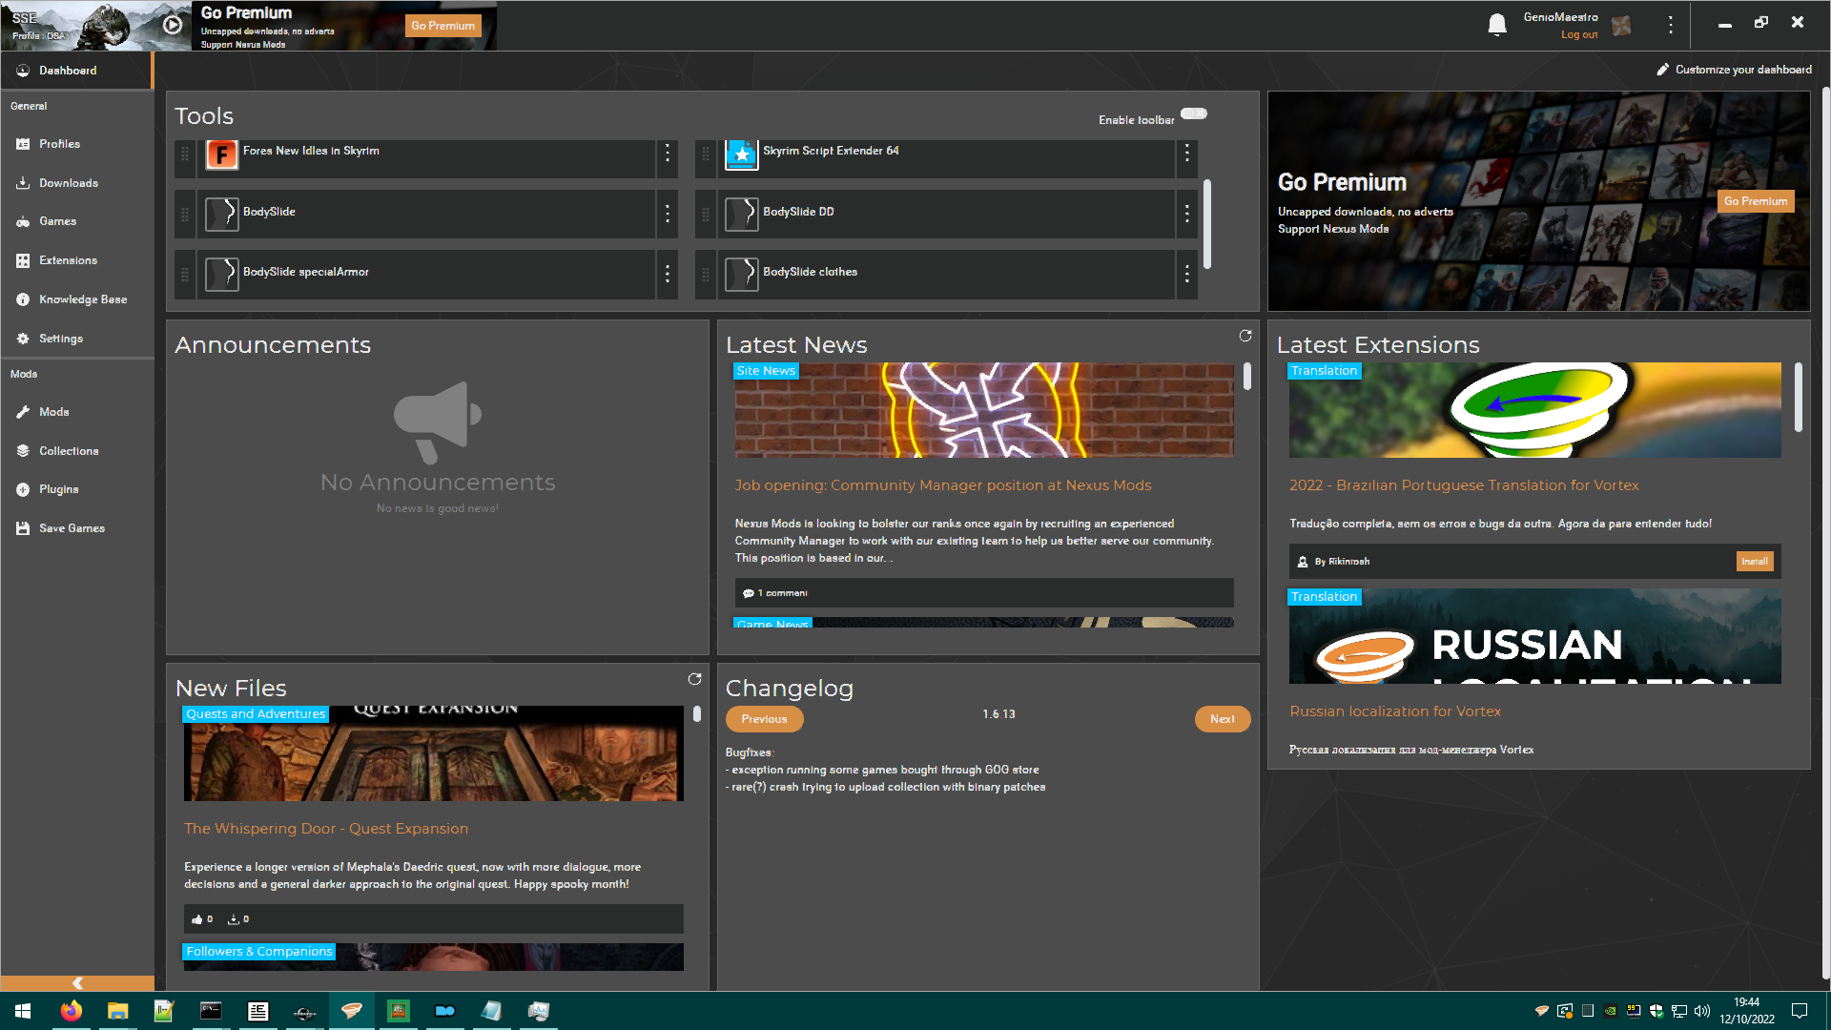The width and height of the screenshot is (1831, 1030).
Task: Launch game via play button in SSE banner
Action: pyautogui.click(x=172, y=26)
